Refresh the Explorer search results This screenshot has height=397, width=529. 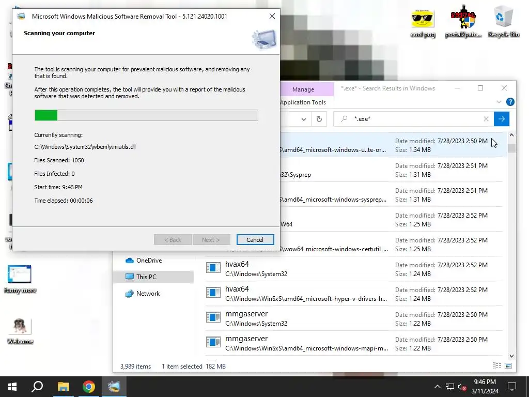click(x=319, y=119)
